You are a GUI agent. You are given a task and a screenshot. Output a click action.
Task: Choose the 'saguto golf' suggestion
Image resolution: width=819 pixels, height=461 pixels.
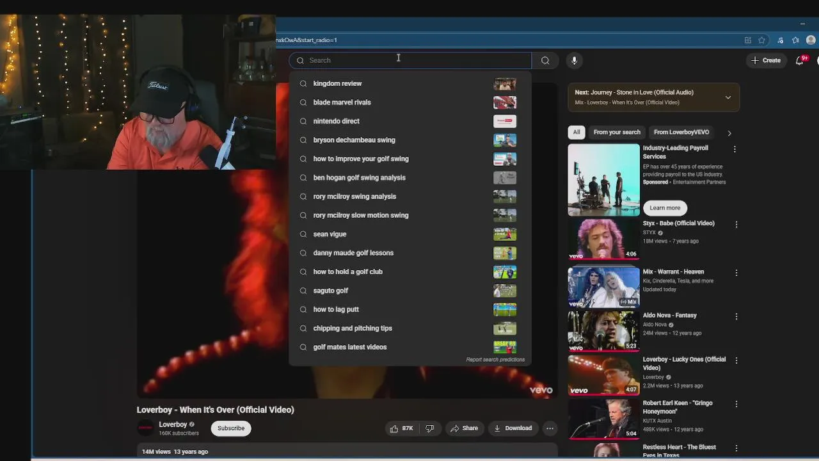point(410,291)
